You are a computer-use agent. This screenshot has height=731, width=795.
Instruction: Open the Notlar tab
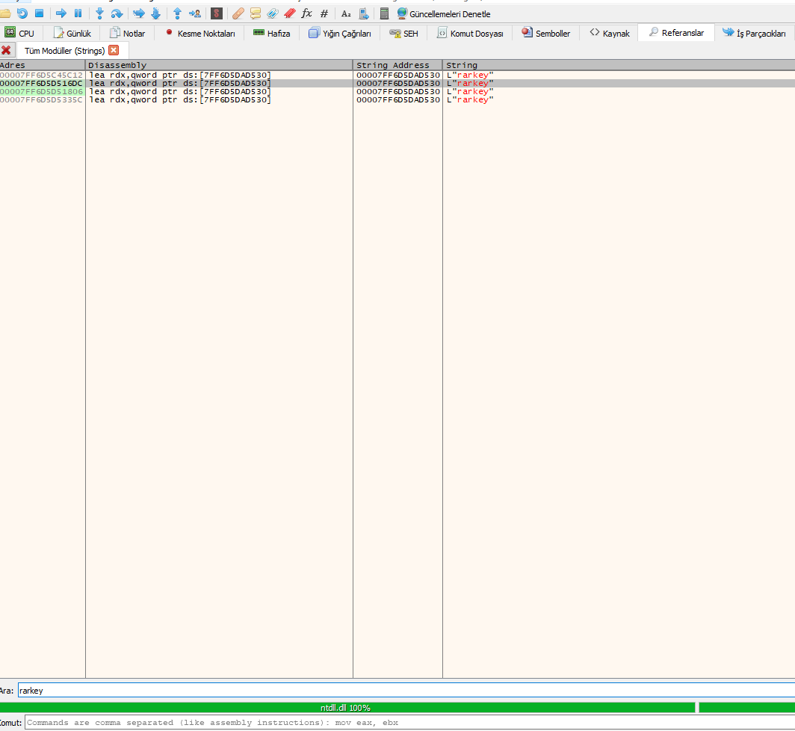click(128, 33)
